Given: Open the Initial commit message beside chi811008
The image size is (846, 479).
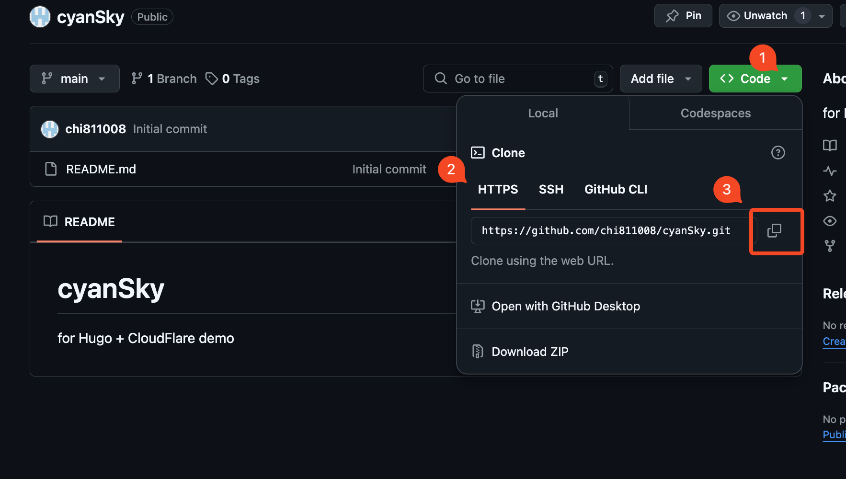Looking at the screenshot, I should coord(170,129).
